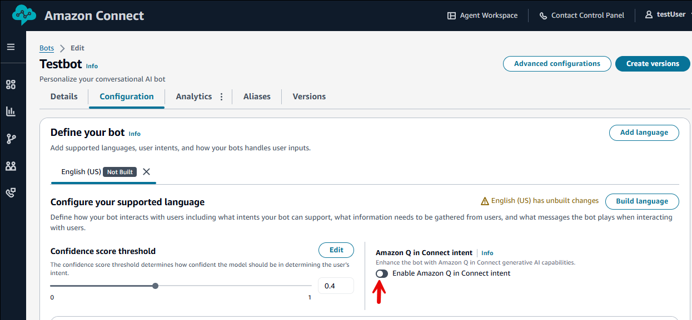The height and width of the screenshot is (320, 692).
Task: Switch to the Details tab
Action: click(64, 96)
